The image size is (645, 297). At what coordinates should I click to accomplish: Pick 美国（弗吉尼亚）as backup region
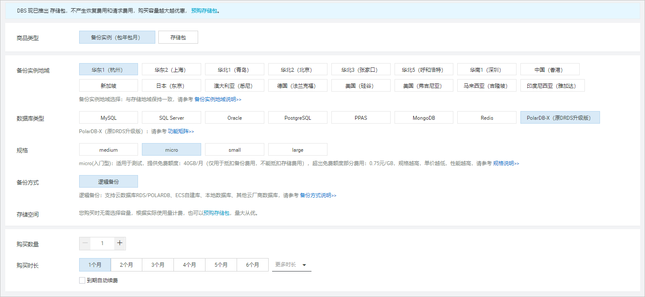tap(424, 86)
